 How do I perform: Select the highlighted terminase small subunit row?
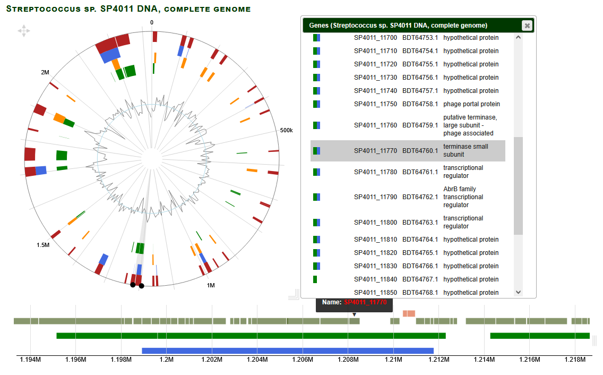pos(408,151)
